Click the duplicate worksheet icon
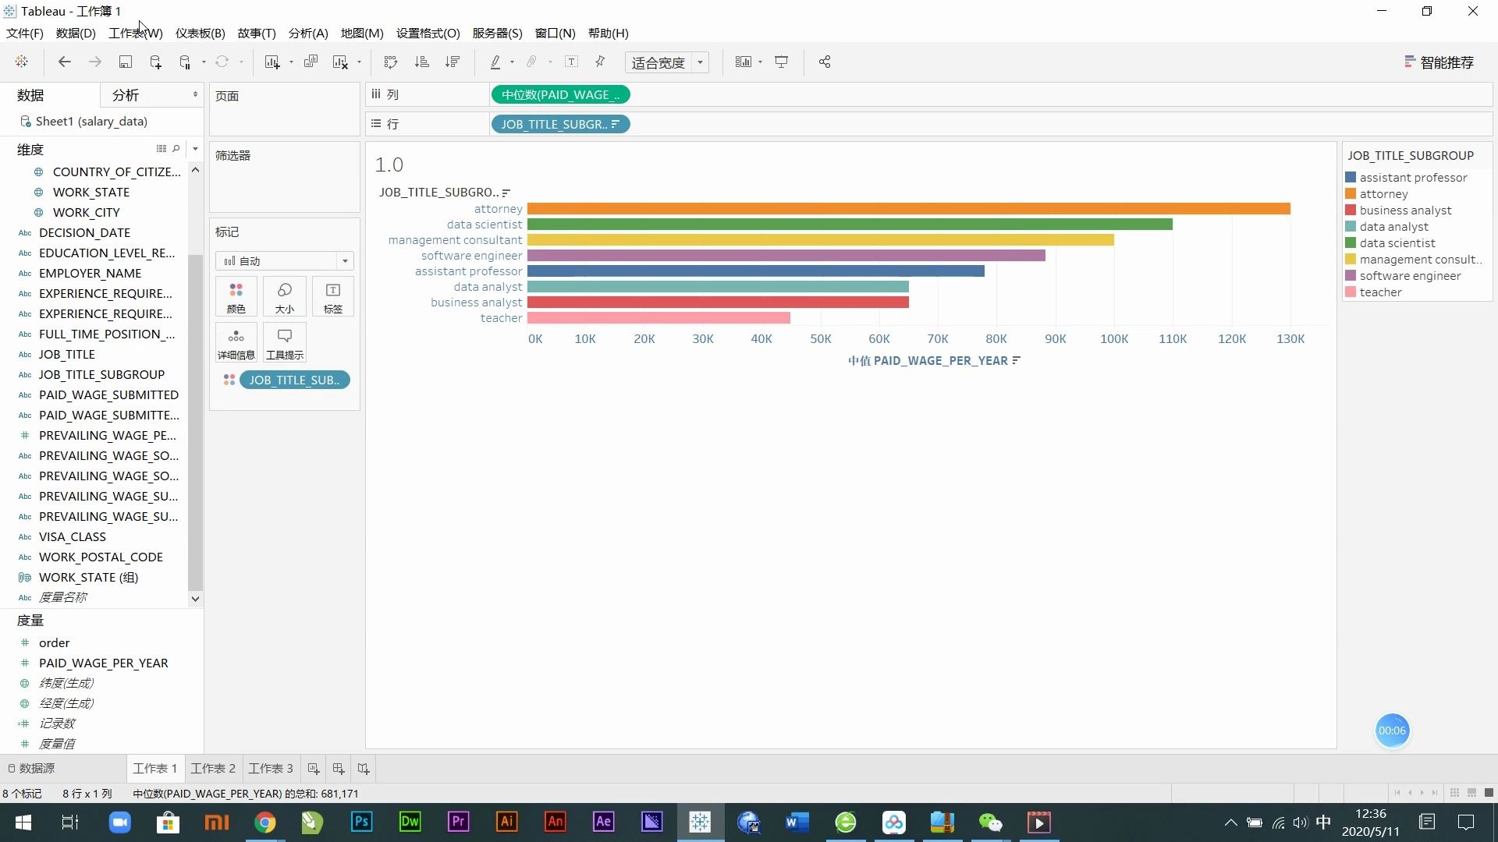 point(311,62)
